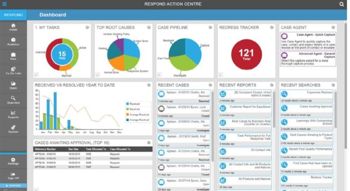
Task: Open Reports in the sidebar
Action: pos(13,114)
